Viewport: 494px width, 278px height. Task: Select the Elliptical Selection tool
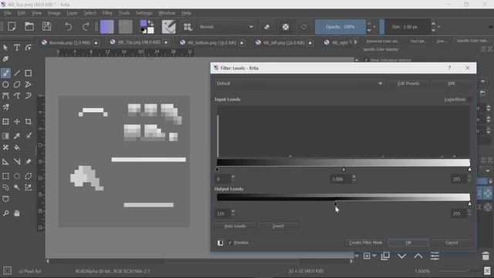tap(17, 176)
